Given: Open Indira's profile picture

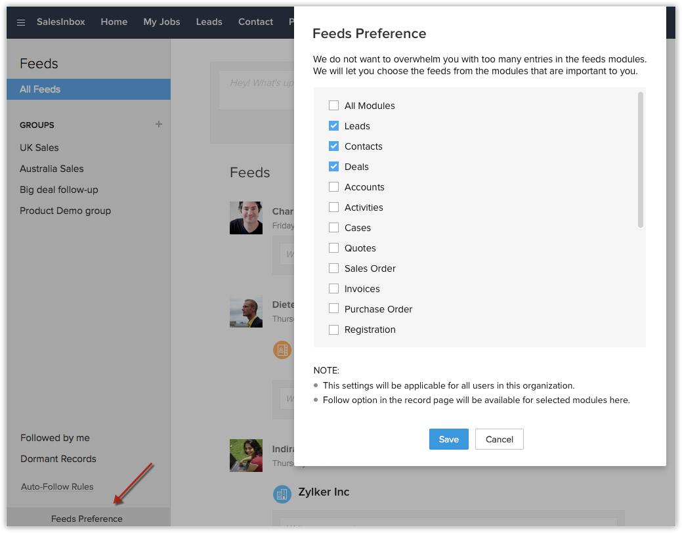Looking at the screenshot, I should [x=246, y=456].
